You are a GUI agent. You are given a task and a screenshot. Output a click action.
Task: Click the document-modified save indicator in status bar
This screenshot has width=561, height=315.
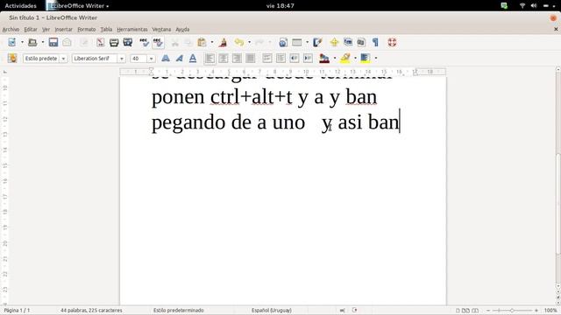pos(354,310)
